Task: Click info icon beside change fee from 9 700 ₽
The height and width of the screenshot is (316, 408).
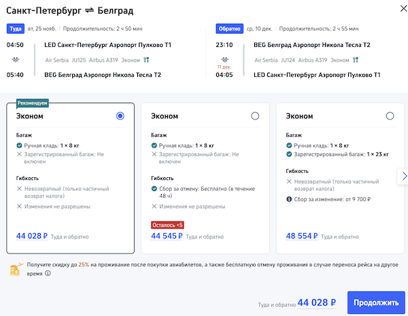Action: (290, 199)
